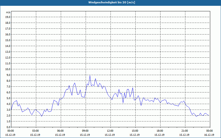
Task: Click the 15:00 time axis label
Action: point(135,131)
